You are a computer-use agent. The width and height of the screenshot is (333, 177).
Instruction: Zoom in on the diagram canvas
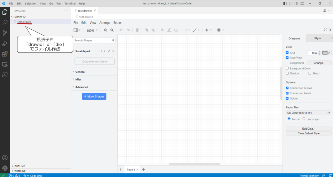(x=105, y=30)
